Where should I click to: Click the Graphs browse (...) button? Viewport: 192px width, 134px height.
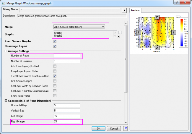pos(120,33)
